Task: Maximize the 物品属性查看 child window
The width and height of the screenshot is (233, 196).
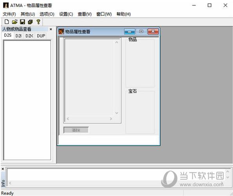Action: pyautogui.click(x=141, y=31)
